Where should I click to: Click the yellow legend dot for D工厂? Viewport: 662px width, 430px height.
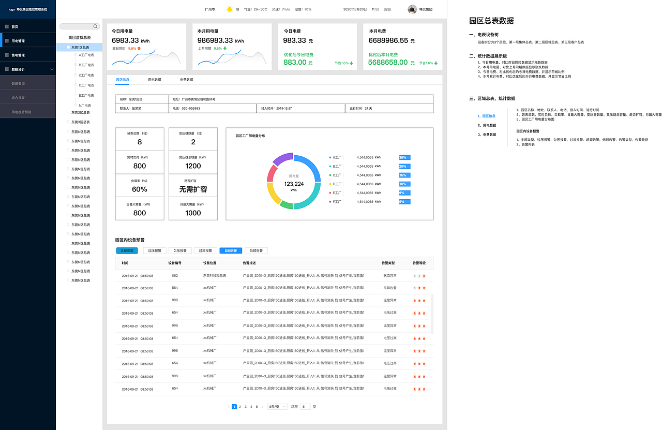tap(330, 184)
